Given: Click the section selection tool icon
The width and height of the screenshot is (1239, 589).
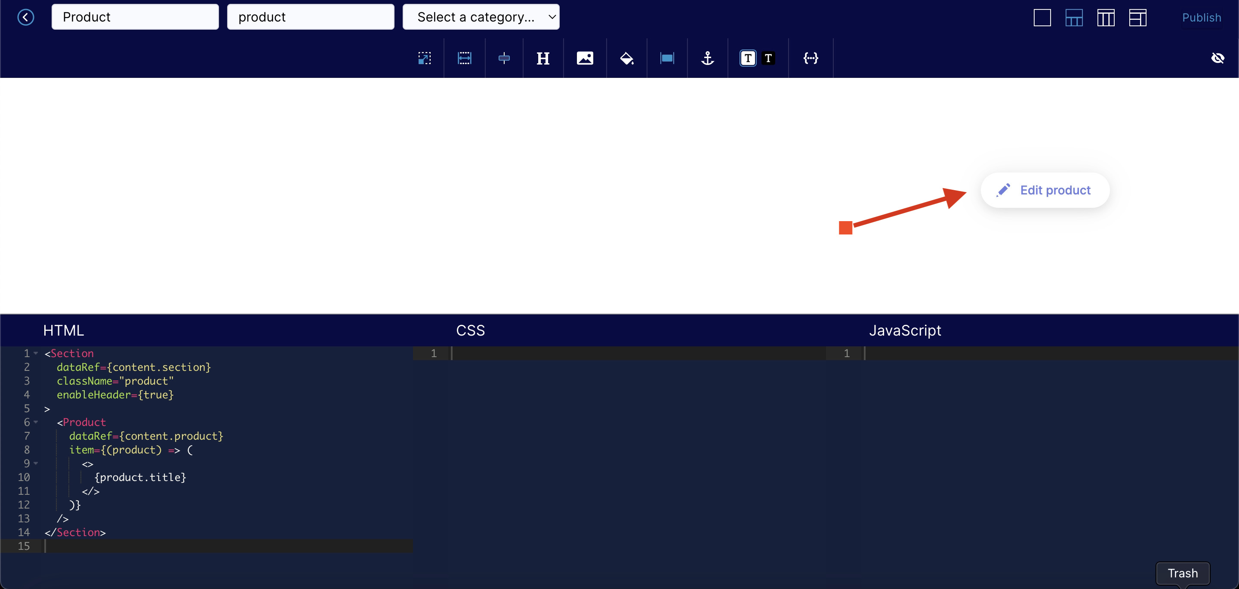Looking at the screenshot, I should [x=423, y=58].
